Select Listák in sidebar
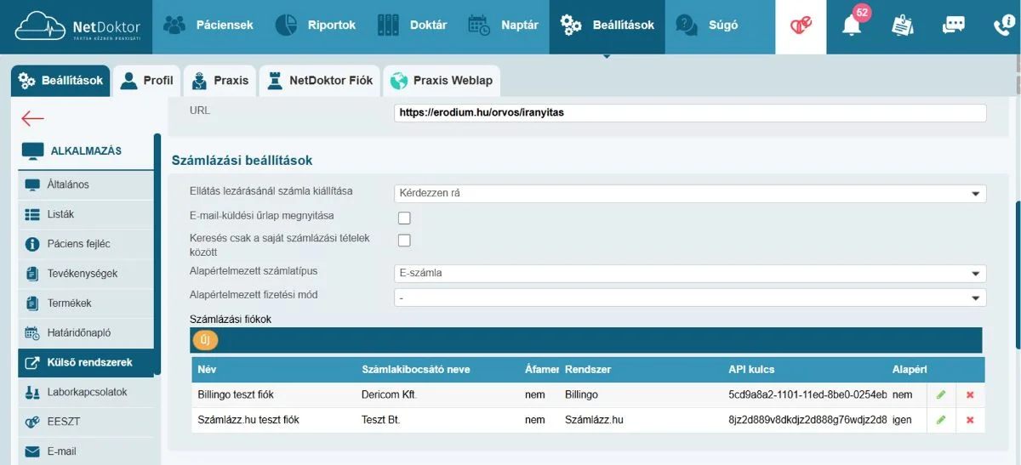 (x=85, y=214)
